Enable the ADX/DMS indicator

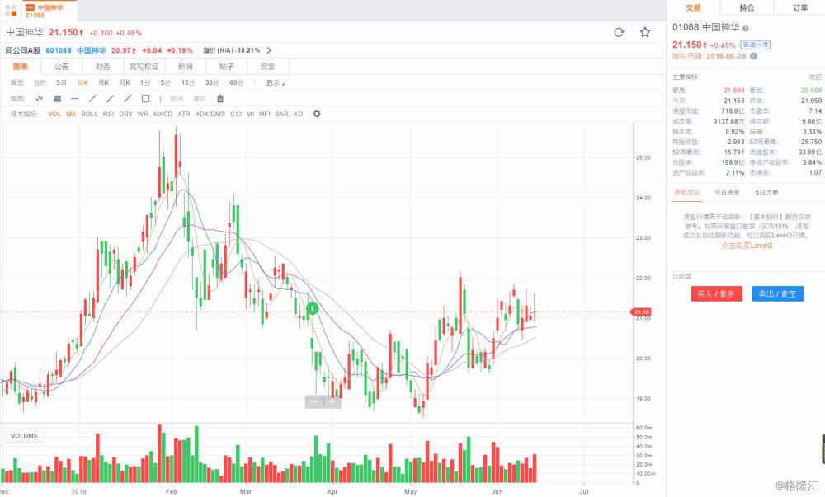[x=210, y=114]
